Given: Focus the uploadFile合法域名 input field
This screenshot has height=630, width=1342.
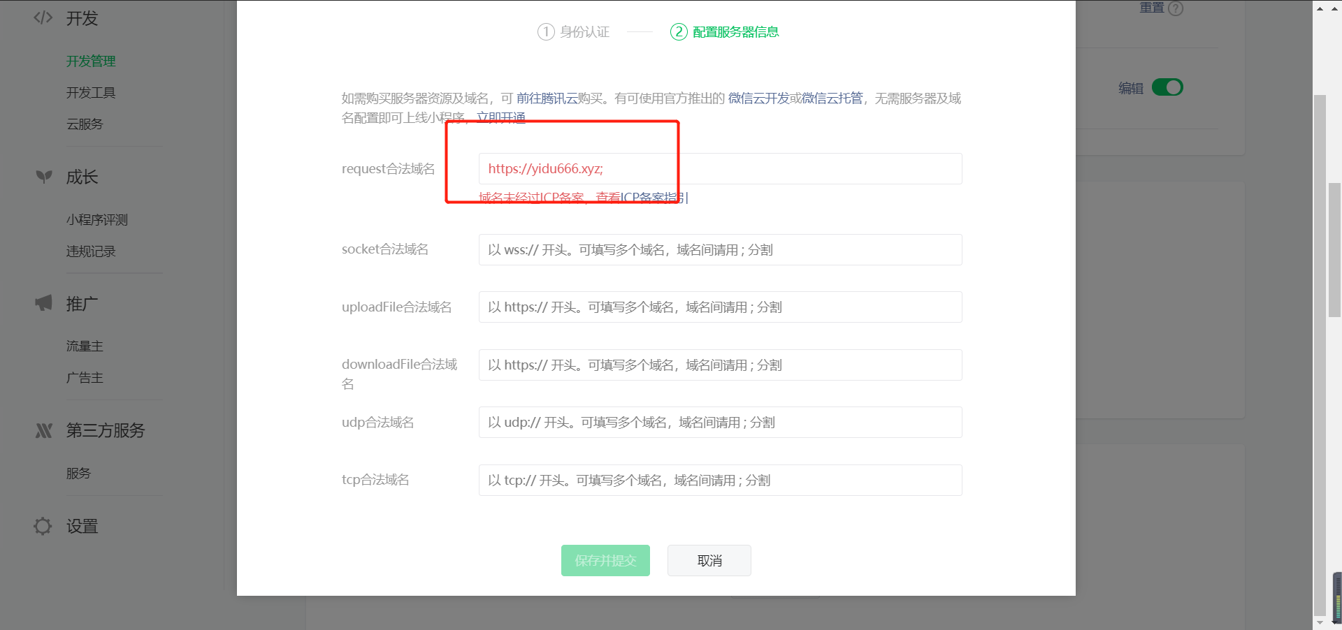Looking at the screenshot, I should pos(720,307).
